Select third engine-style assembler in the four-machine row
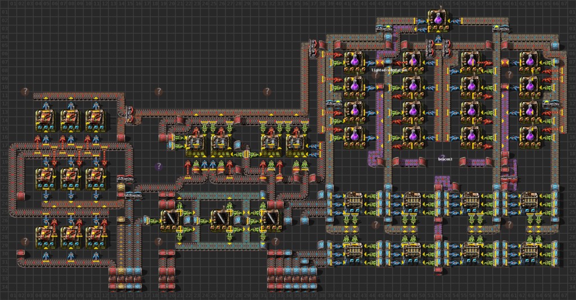Screen dimensions: 576x300 tap(271, 146)
